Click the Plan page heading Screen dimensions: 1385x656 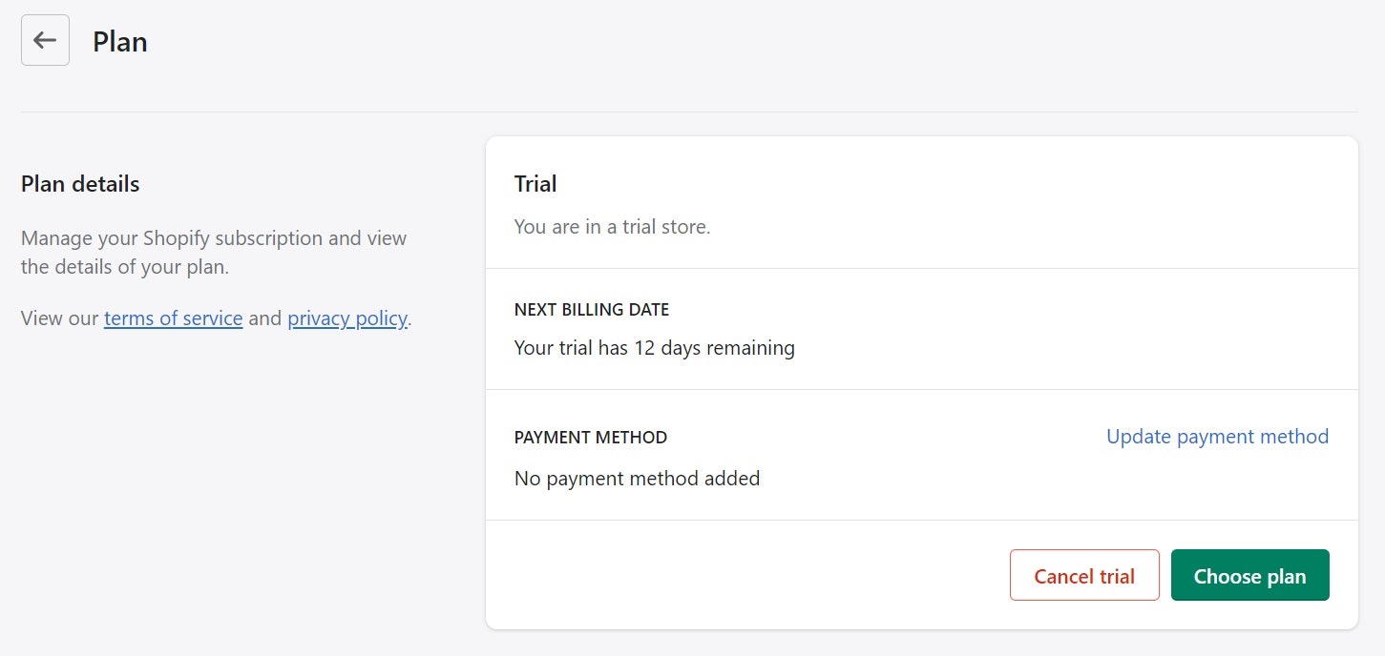coord(119,41)
